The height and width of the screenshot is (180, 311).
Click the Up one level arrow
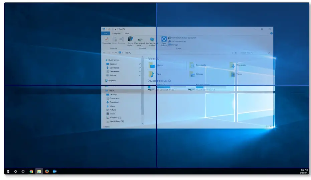pos(116,53)
